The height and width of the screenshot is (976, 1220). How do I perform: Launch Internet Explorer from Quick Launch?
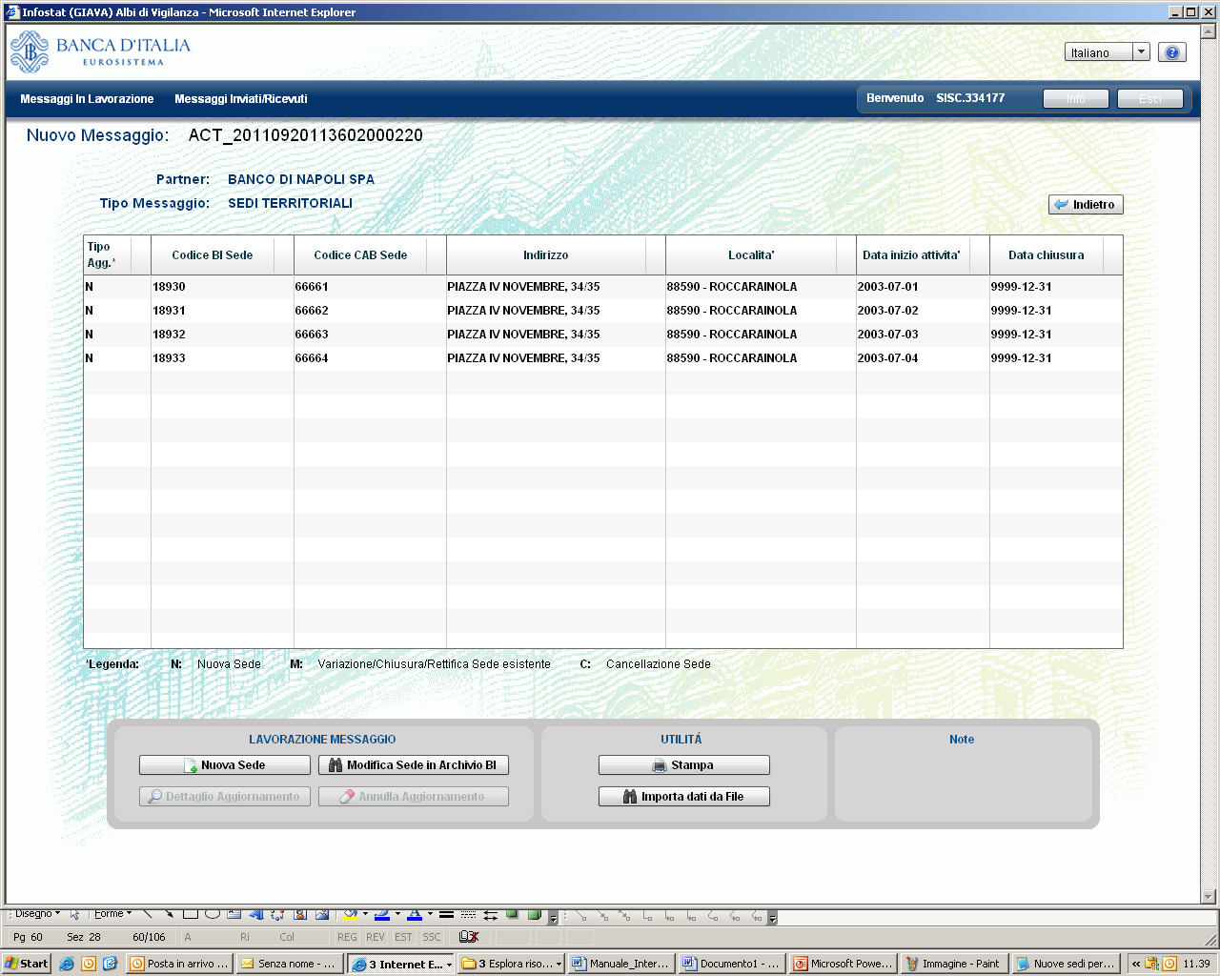pos(67,964)
